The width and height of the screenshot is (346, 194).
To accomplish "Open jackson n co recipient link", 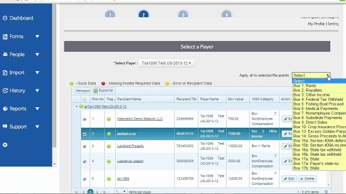I will pyautogui.click(x=126, y=134).
